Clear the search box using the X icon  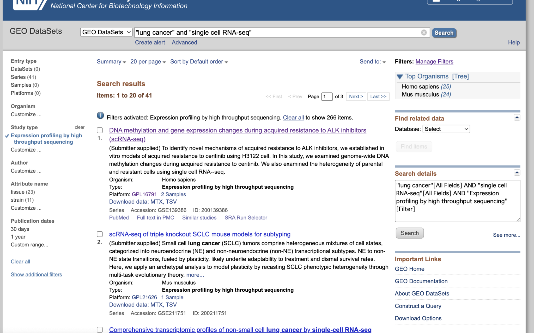(x=424, y=32)
